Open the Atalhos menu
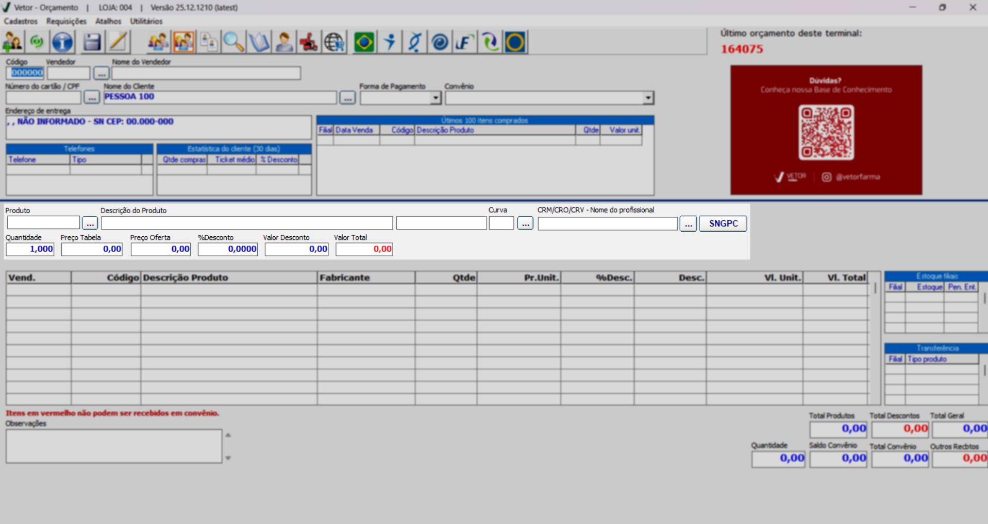This screenshot has width=988, height=524. (x=108, y=21)
